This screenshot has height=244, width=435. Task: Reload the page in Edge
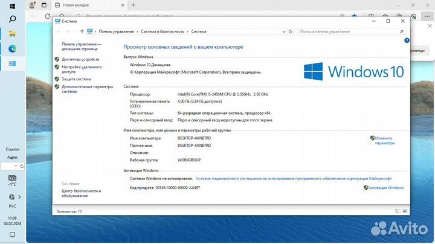pyautogui.click(x=48, y=16)
